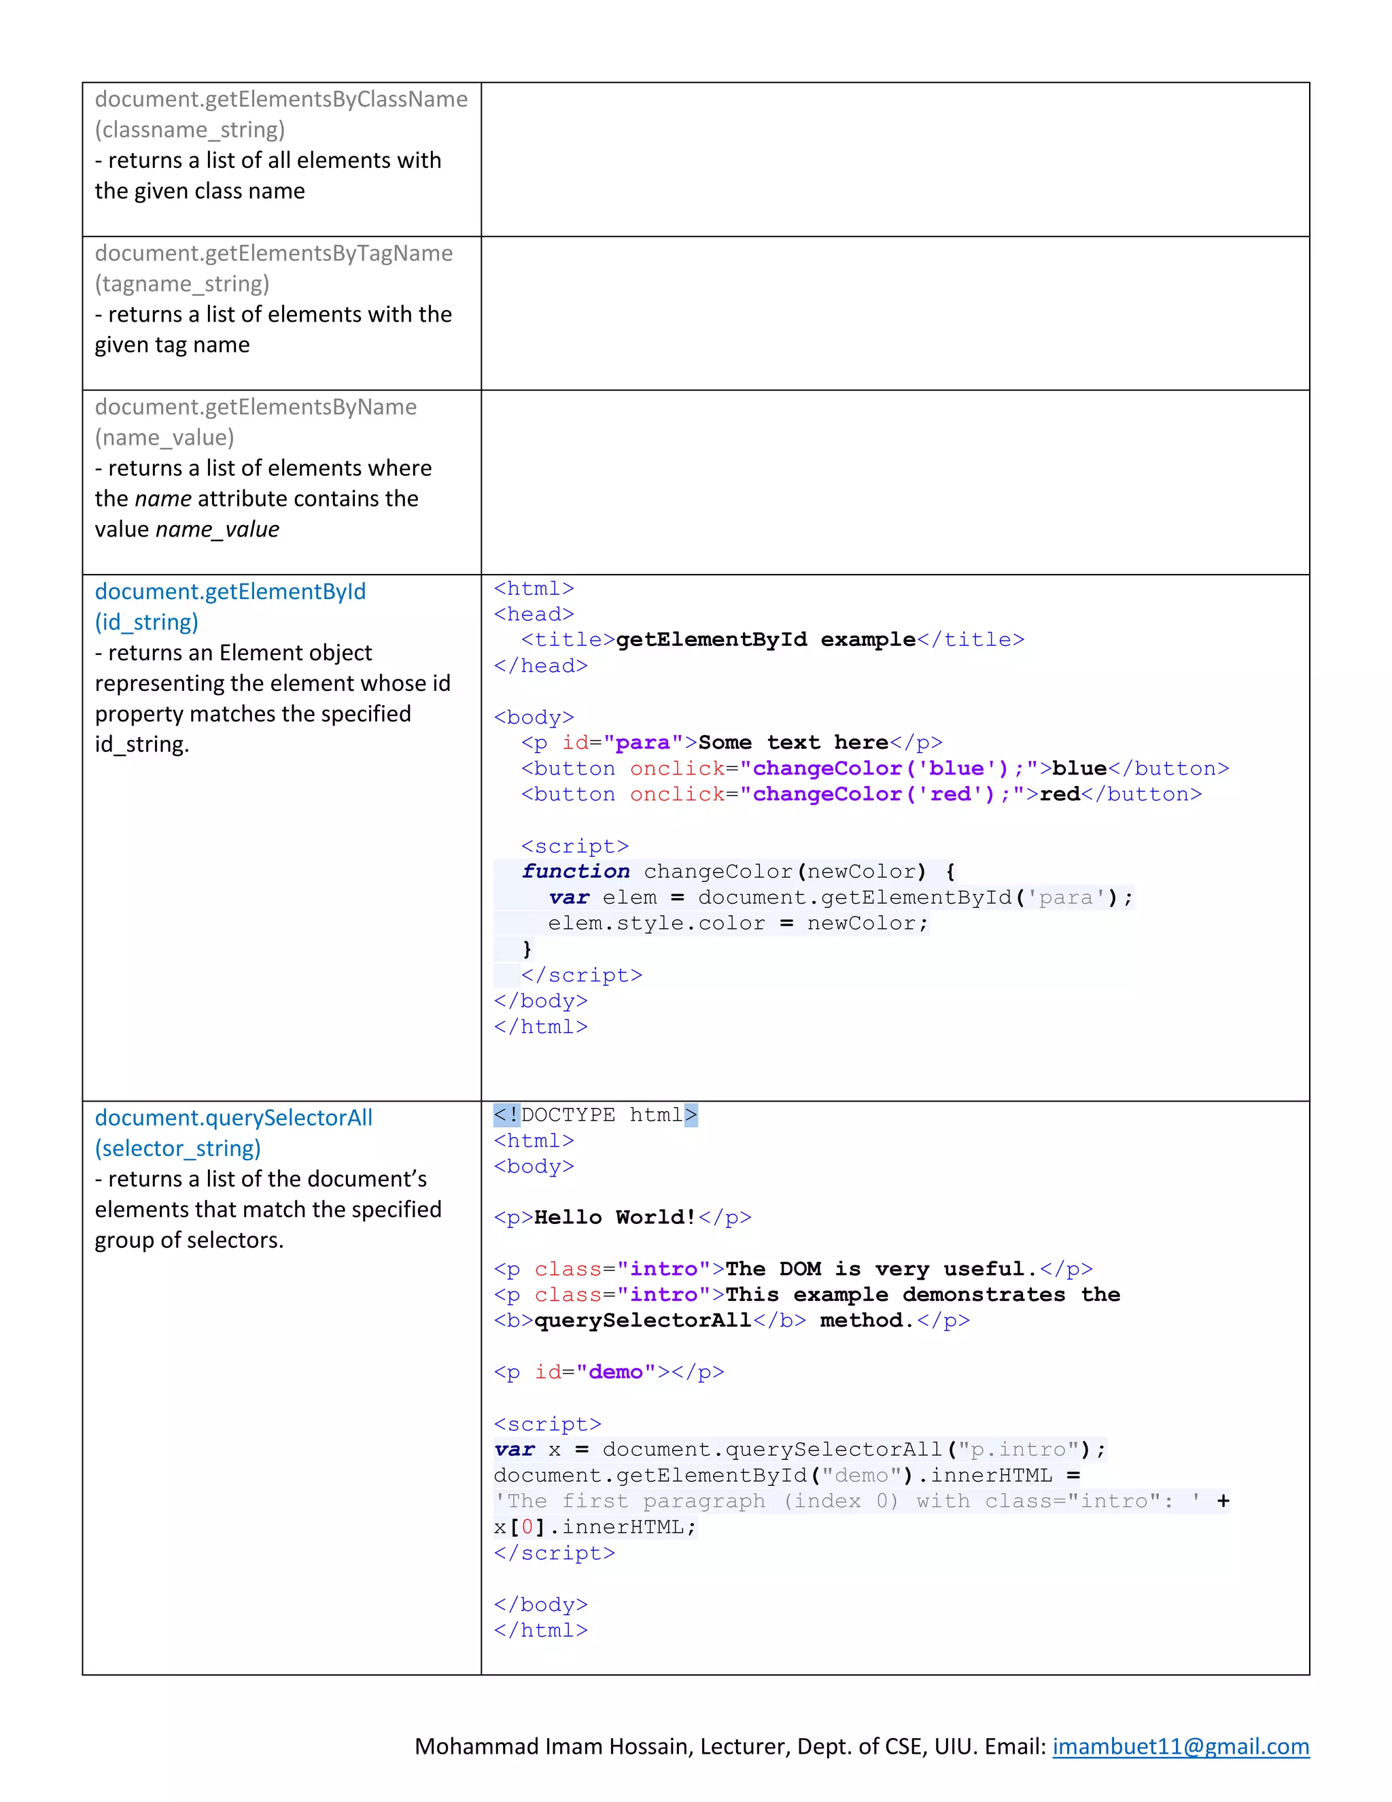Click the document.querySelectorAll heading link
Viewport: 1392px width, 1802px height.
(x=233, y=1118)
